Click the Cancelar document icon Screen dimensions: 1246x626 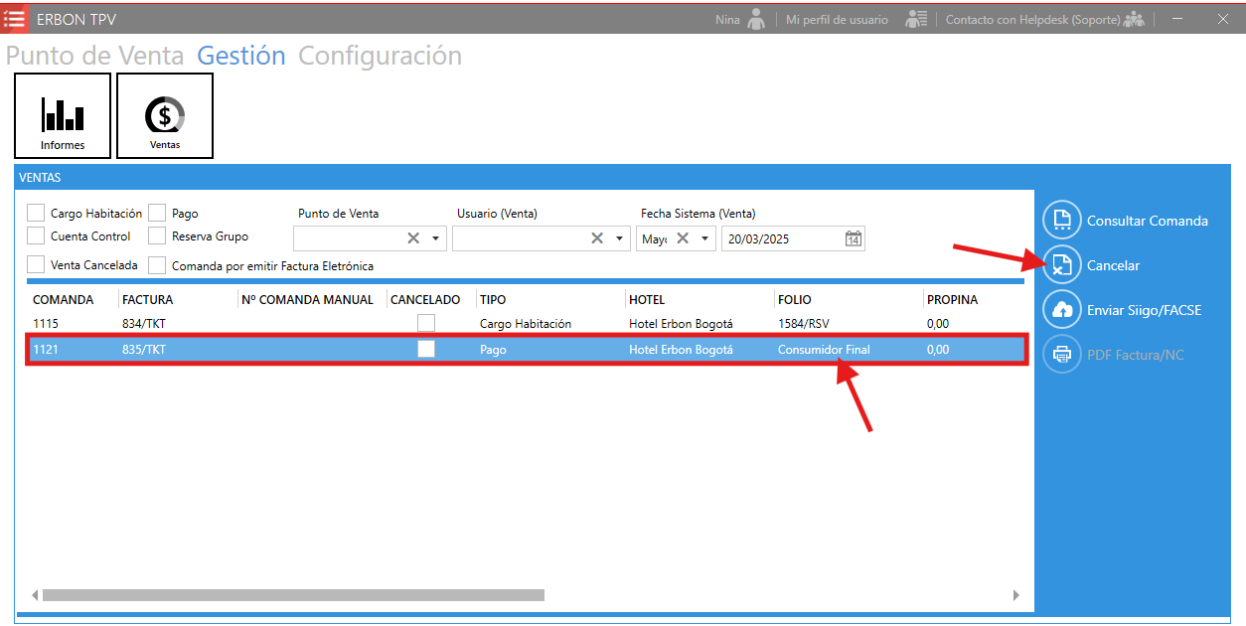pyautogui.click(x=1061, y=265)
